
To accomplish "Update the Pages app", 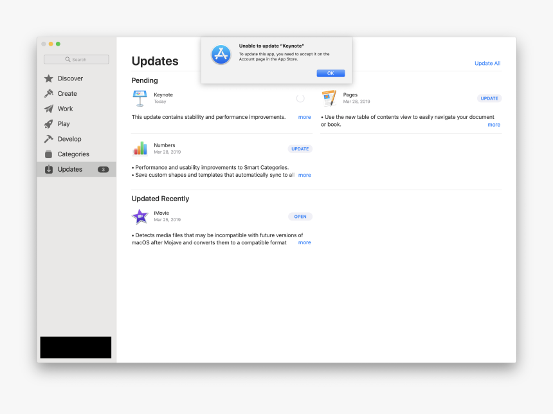I will pyautogui.click(x=489, y=98).
